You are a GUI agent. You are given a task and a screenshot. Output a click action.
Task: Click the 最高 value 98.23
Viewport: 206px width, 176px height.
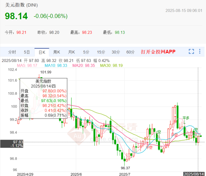click(x=87, y=33)
